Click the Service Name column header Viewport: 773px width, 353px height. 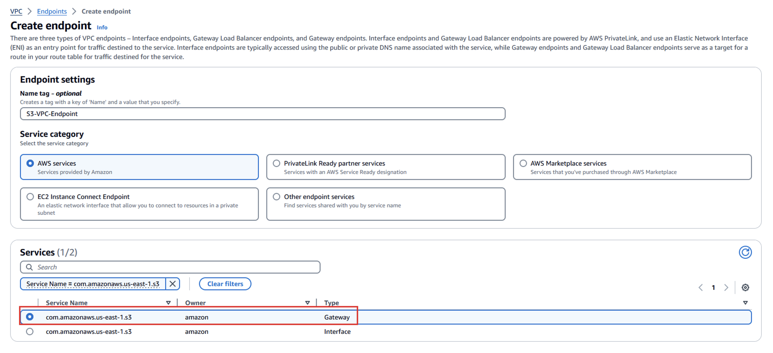[x=66, y=303]
